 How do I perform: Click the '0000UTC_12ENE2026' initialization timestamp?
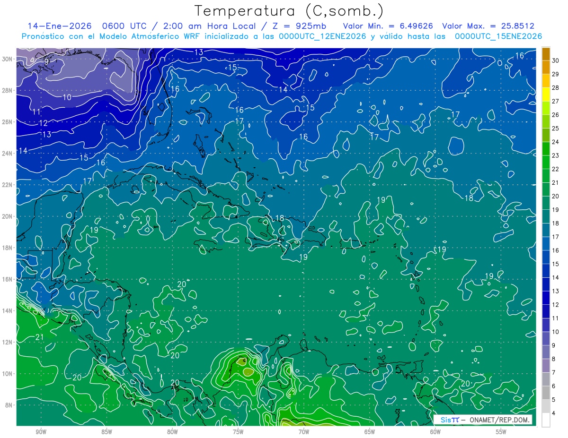point(322,36)
